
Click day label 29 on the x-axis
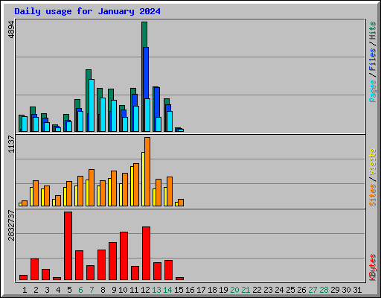(x=335, y=290)
